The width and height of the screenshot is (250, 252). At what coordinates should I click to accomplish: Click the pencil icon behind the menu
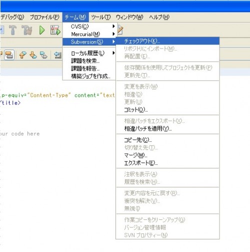(120, 30)
